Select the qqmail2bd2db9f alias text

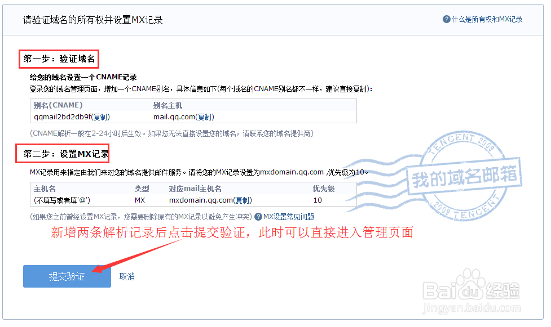click(62, 117)
